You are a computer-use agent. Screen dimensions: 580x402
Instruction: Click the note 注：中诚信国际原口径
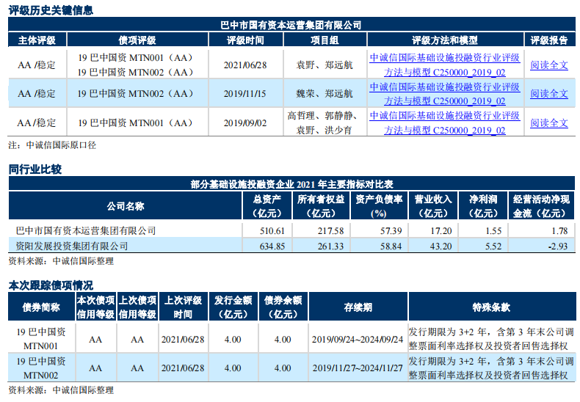[52, 145]
